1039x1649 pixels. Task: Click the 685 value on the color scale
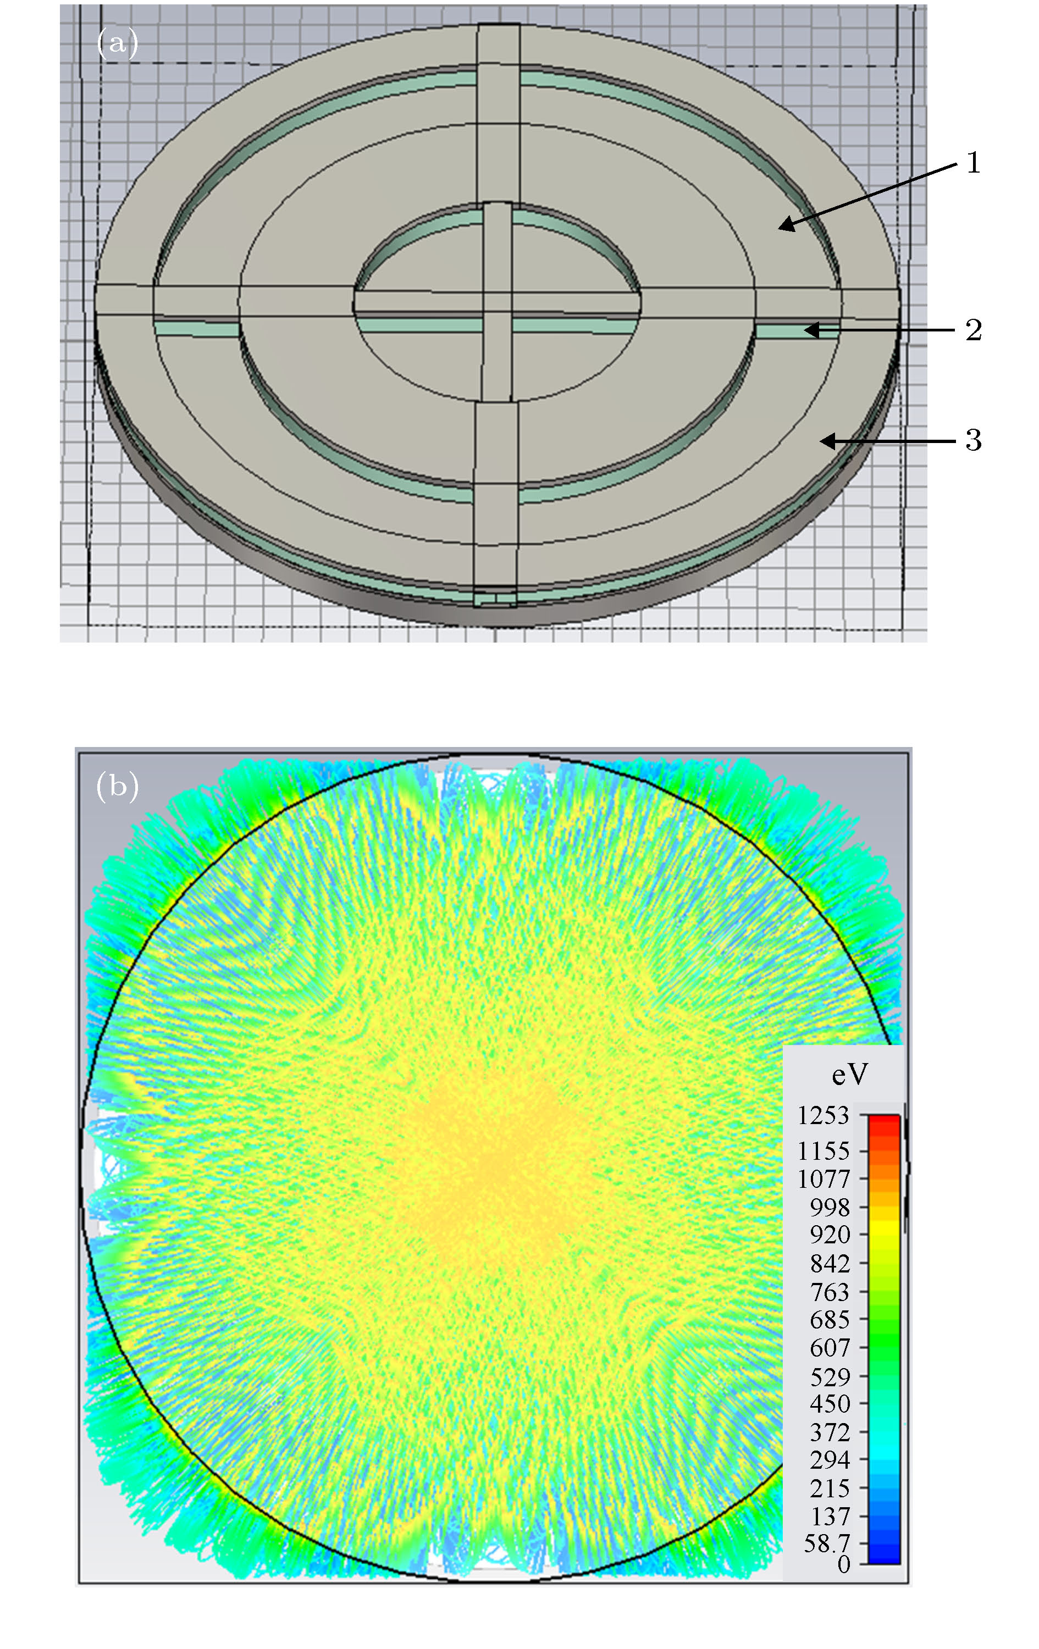pos(830,1320)
